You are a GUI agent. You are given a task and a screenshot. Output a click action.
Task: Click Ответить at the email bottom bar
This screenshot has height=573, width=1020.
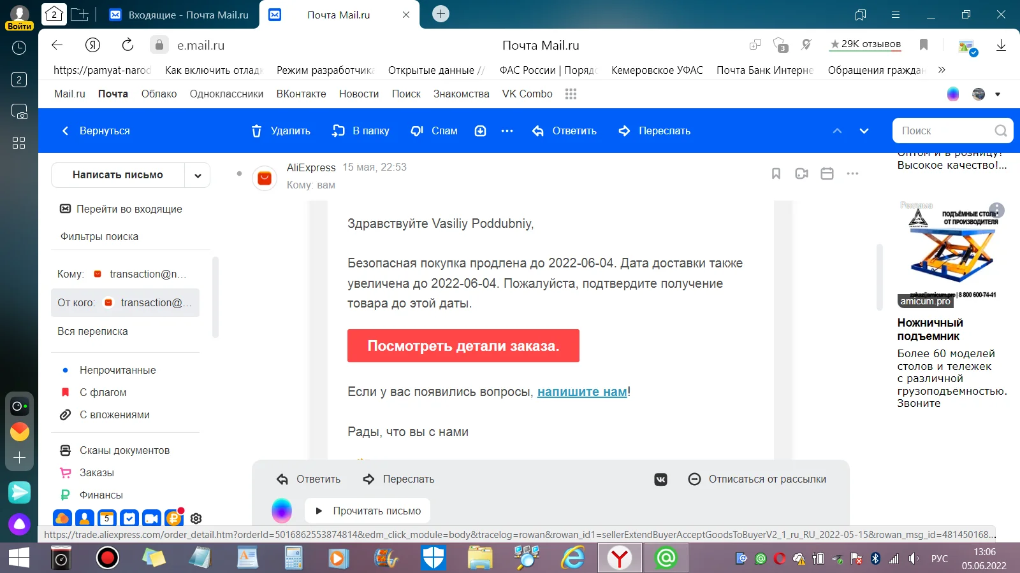(309, 479)
